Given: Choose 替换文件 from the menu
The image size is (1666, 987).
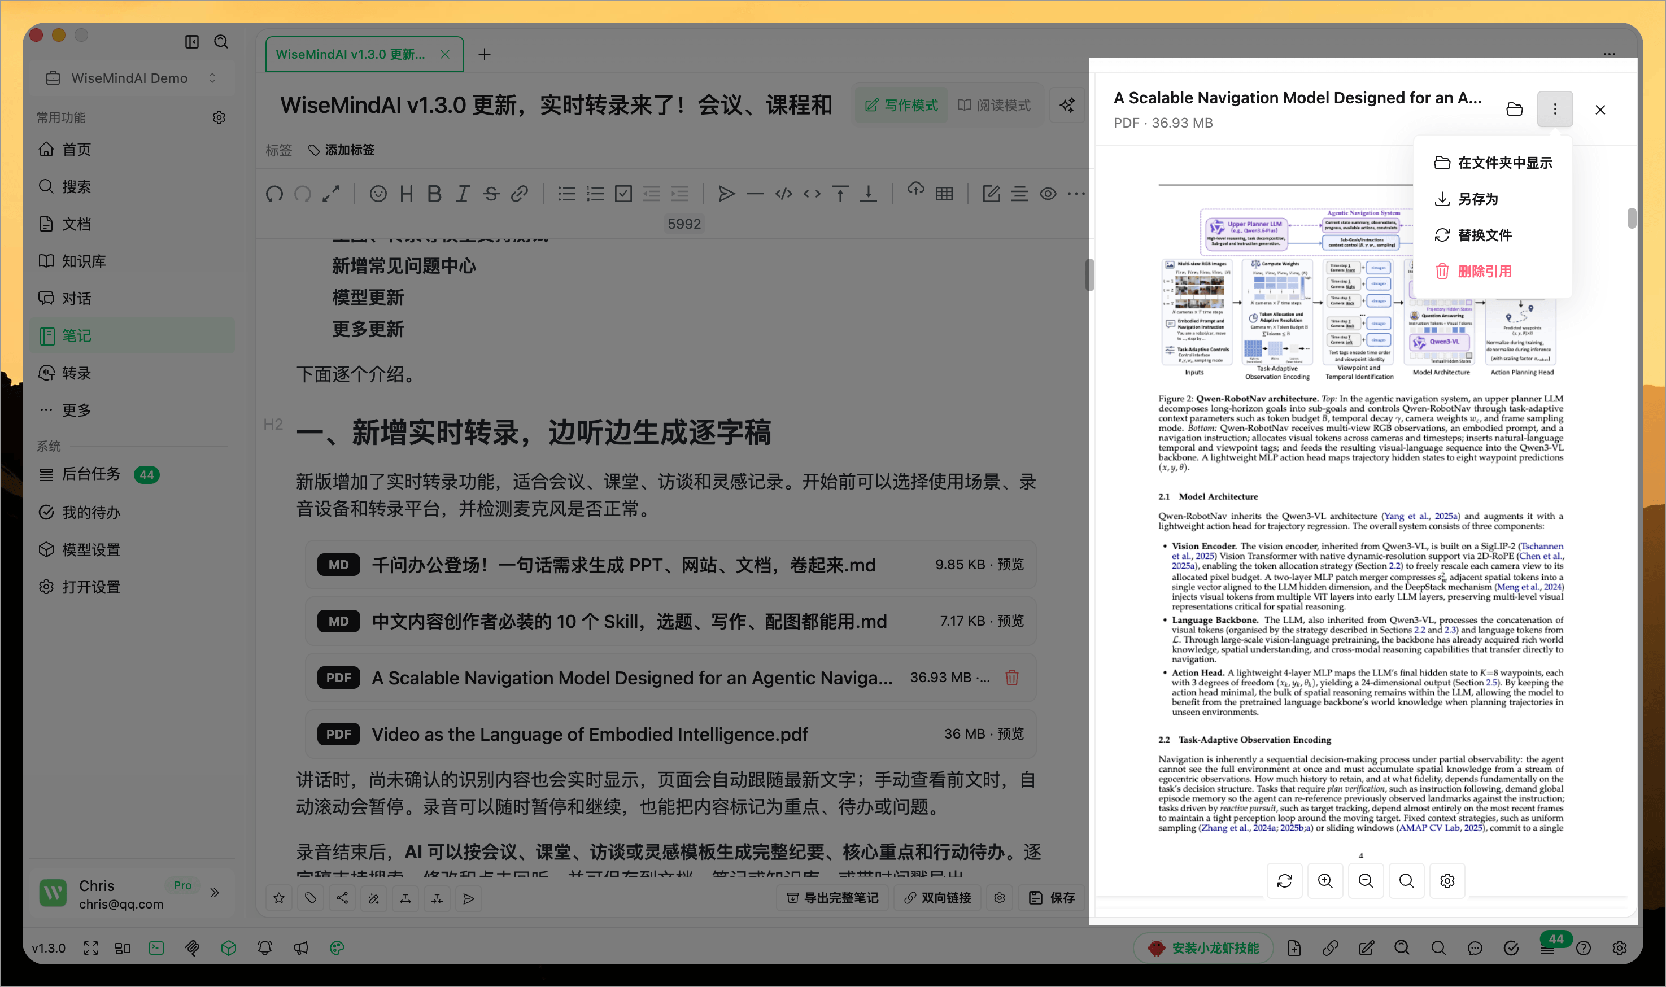Looking at the screenshot, I should click(1493, 235).
